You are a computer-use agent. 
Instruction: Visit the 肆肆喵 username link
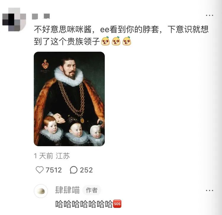(67, 190)
